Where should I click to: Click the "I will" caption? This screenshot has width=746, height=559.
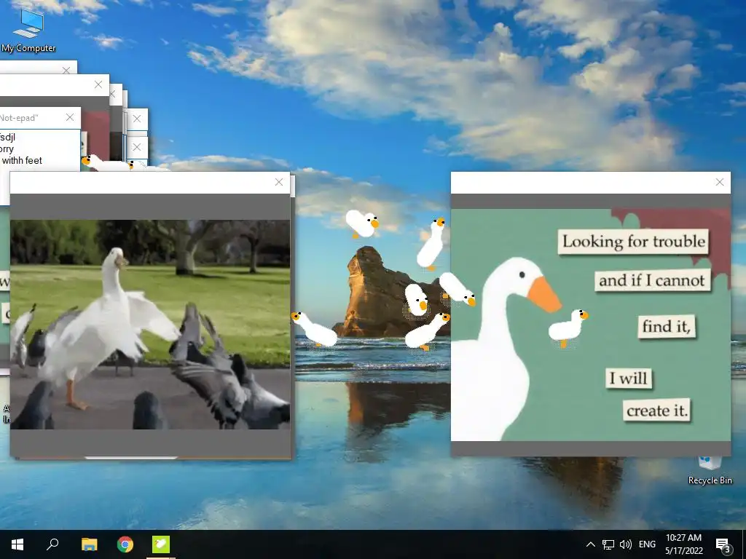tap(629, 378)
